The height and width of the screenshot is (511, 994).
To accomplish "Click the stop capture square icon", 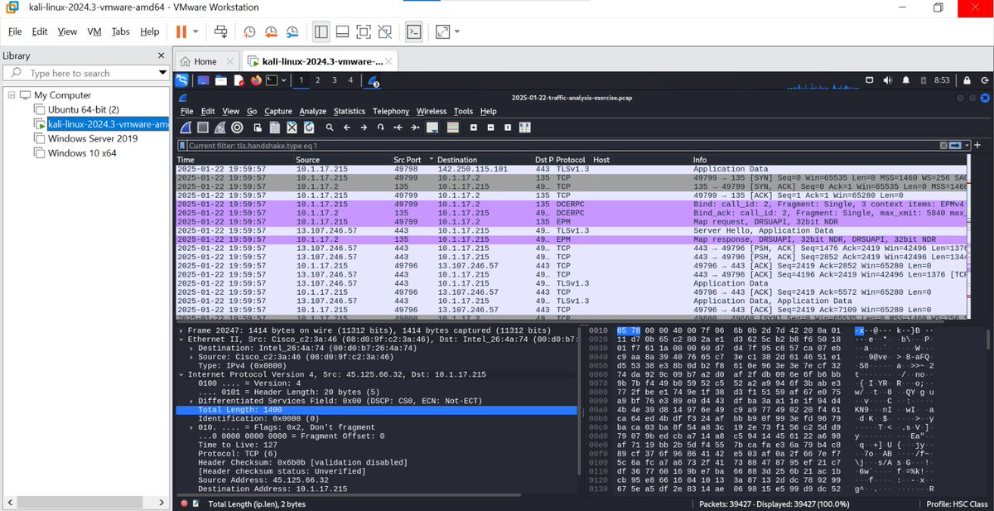I will coord(203,128).
